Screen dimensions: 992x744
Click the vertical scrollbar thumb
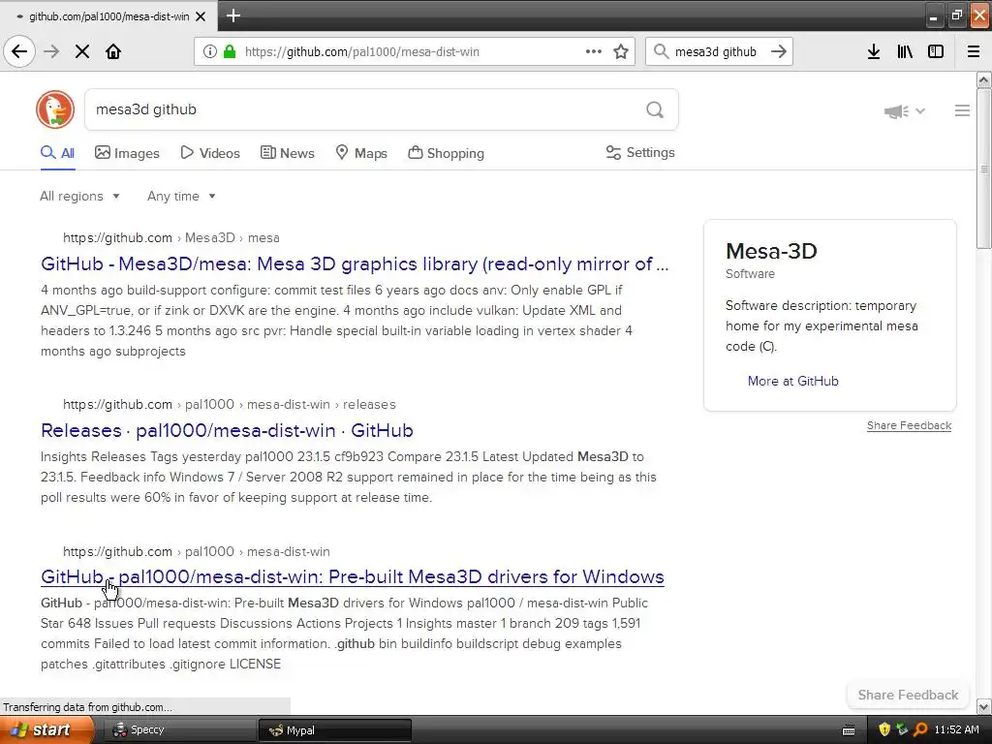(x=983, y=169)
